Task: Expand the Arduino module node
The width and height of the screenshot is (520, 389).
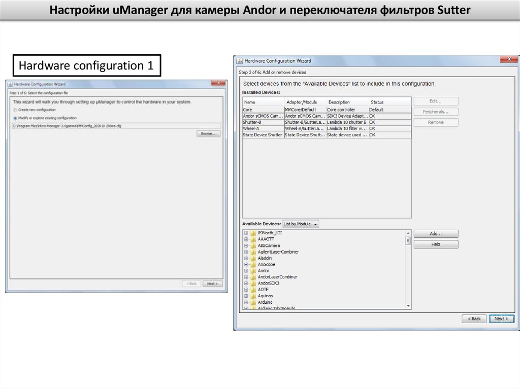Action: [x=246, y=302]
